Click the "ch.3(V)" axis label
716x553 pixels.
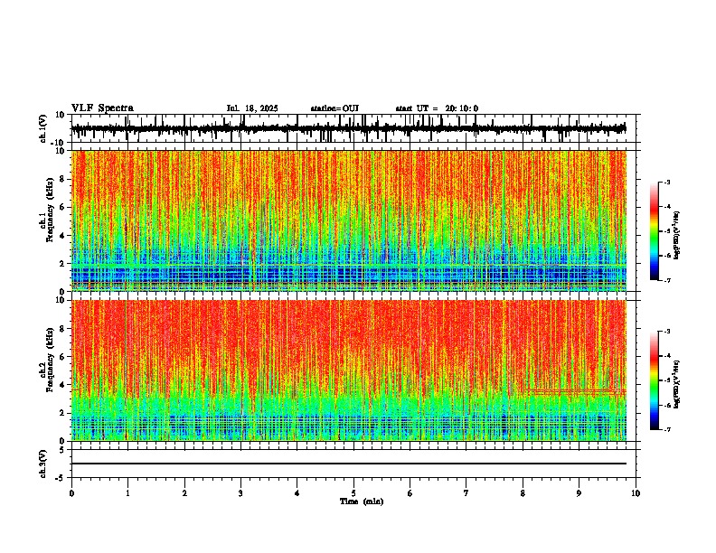(42, 464)
